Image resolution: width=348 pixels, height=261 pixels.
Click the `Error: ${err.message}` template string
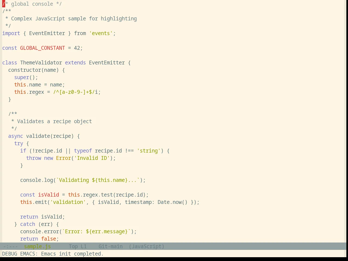[96, 231]
